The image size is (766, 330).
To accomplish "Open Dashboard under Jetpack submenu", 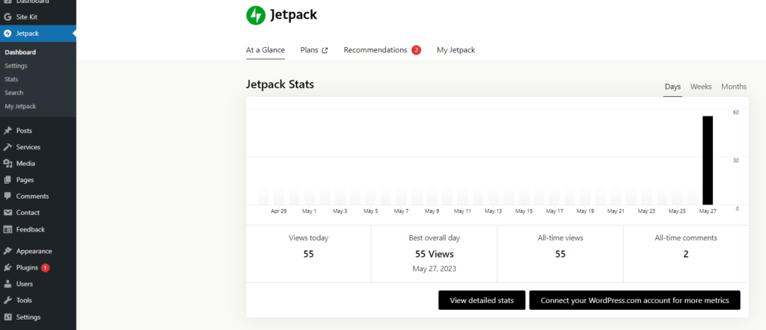I will (20, 52).
